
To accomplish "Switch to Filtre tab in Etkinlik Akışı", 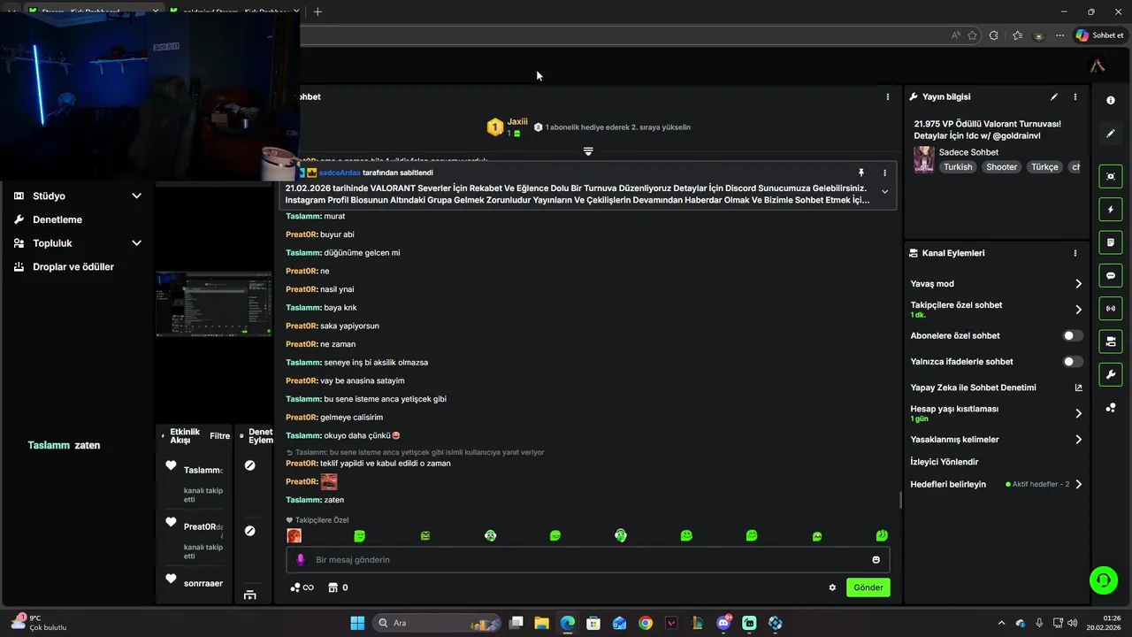I will coord(219,436).
